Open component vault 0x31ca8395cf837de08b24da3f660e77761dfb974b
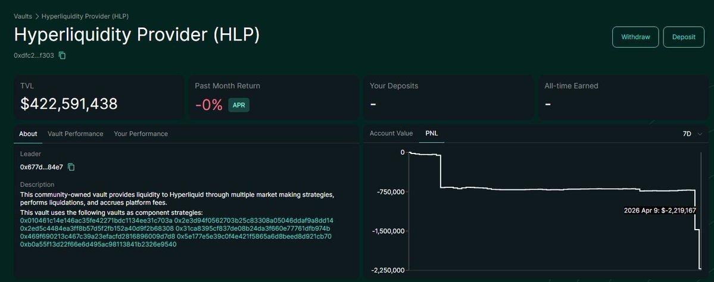This screenshot has width=714, height=282. [253, 228]
